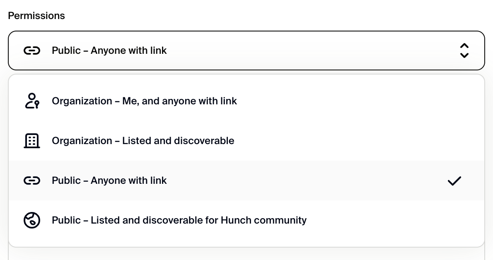The width and height of the screenshot is (493, 260).
Task: Click the globe icon for Hunch community option
Action: point(32,220)
